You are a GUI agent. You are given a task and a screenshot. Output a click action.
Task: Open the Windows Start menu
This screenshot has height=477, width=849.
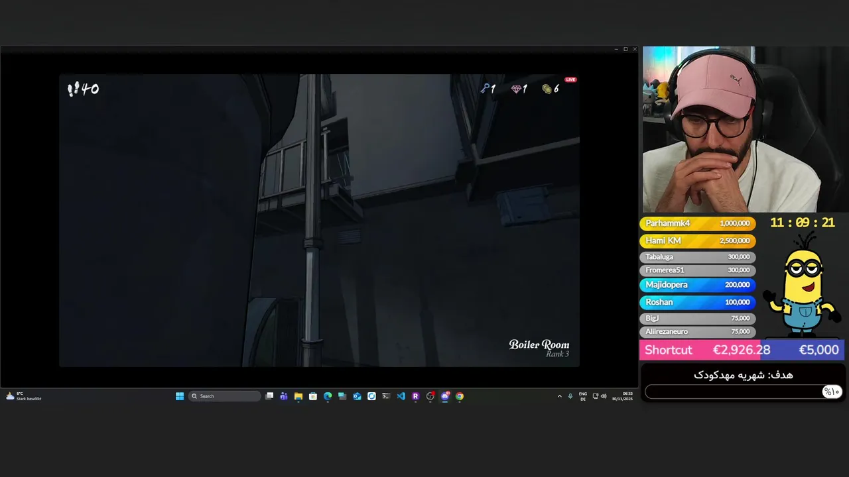click(x=180, y=396)
